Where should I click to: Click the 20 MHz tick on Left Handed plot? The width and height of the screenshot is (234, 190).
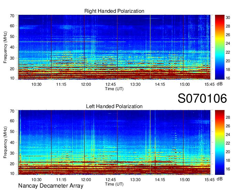(x=12, y=164)
